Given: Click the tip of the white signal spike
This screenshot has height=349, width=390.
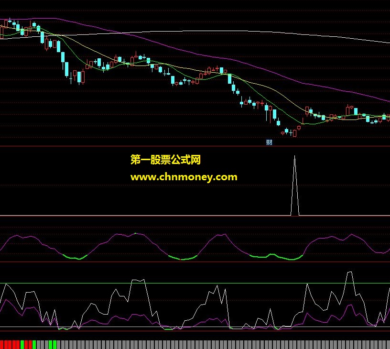Looking at the screenshot, I should coord(295,156).
